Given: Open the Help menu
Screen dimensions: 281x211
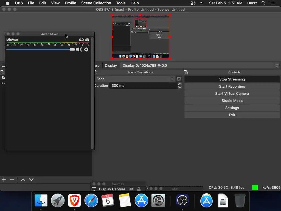Looking at the screenshot, I should click(134, 3).
